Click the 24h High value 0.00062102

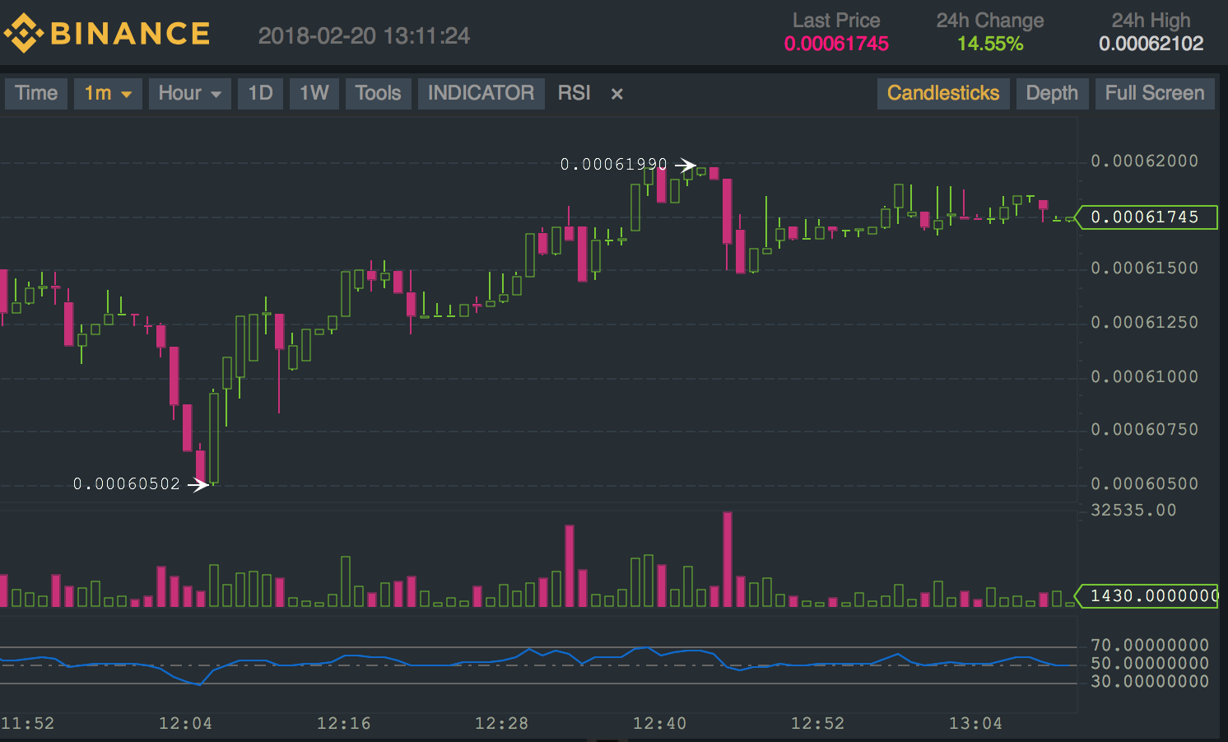click(x=1151, y=44)
